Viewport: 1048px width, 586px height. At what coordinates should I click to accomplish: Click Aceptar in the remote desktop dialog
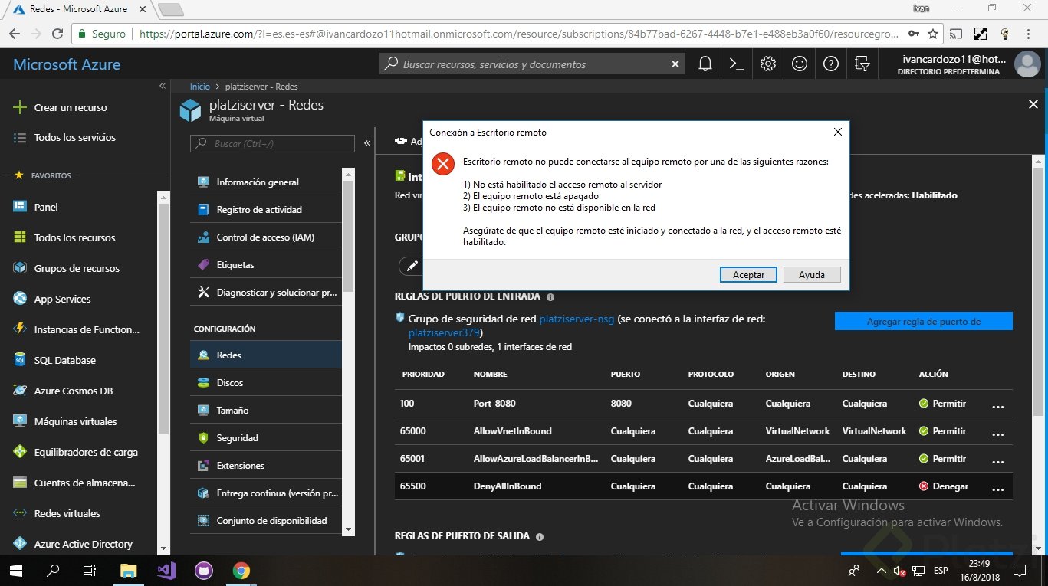click(749, 274)
